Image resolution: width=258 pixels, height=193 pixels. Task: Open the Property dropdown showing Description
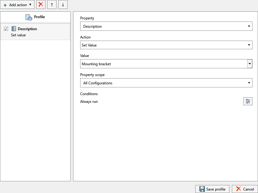pyautogui.click(x=166, y=26)
